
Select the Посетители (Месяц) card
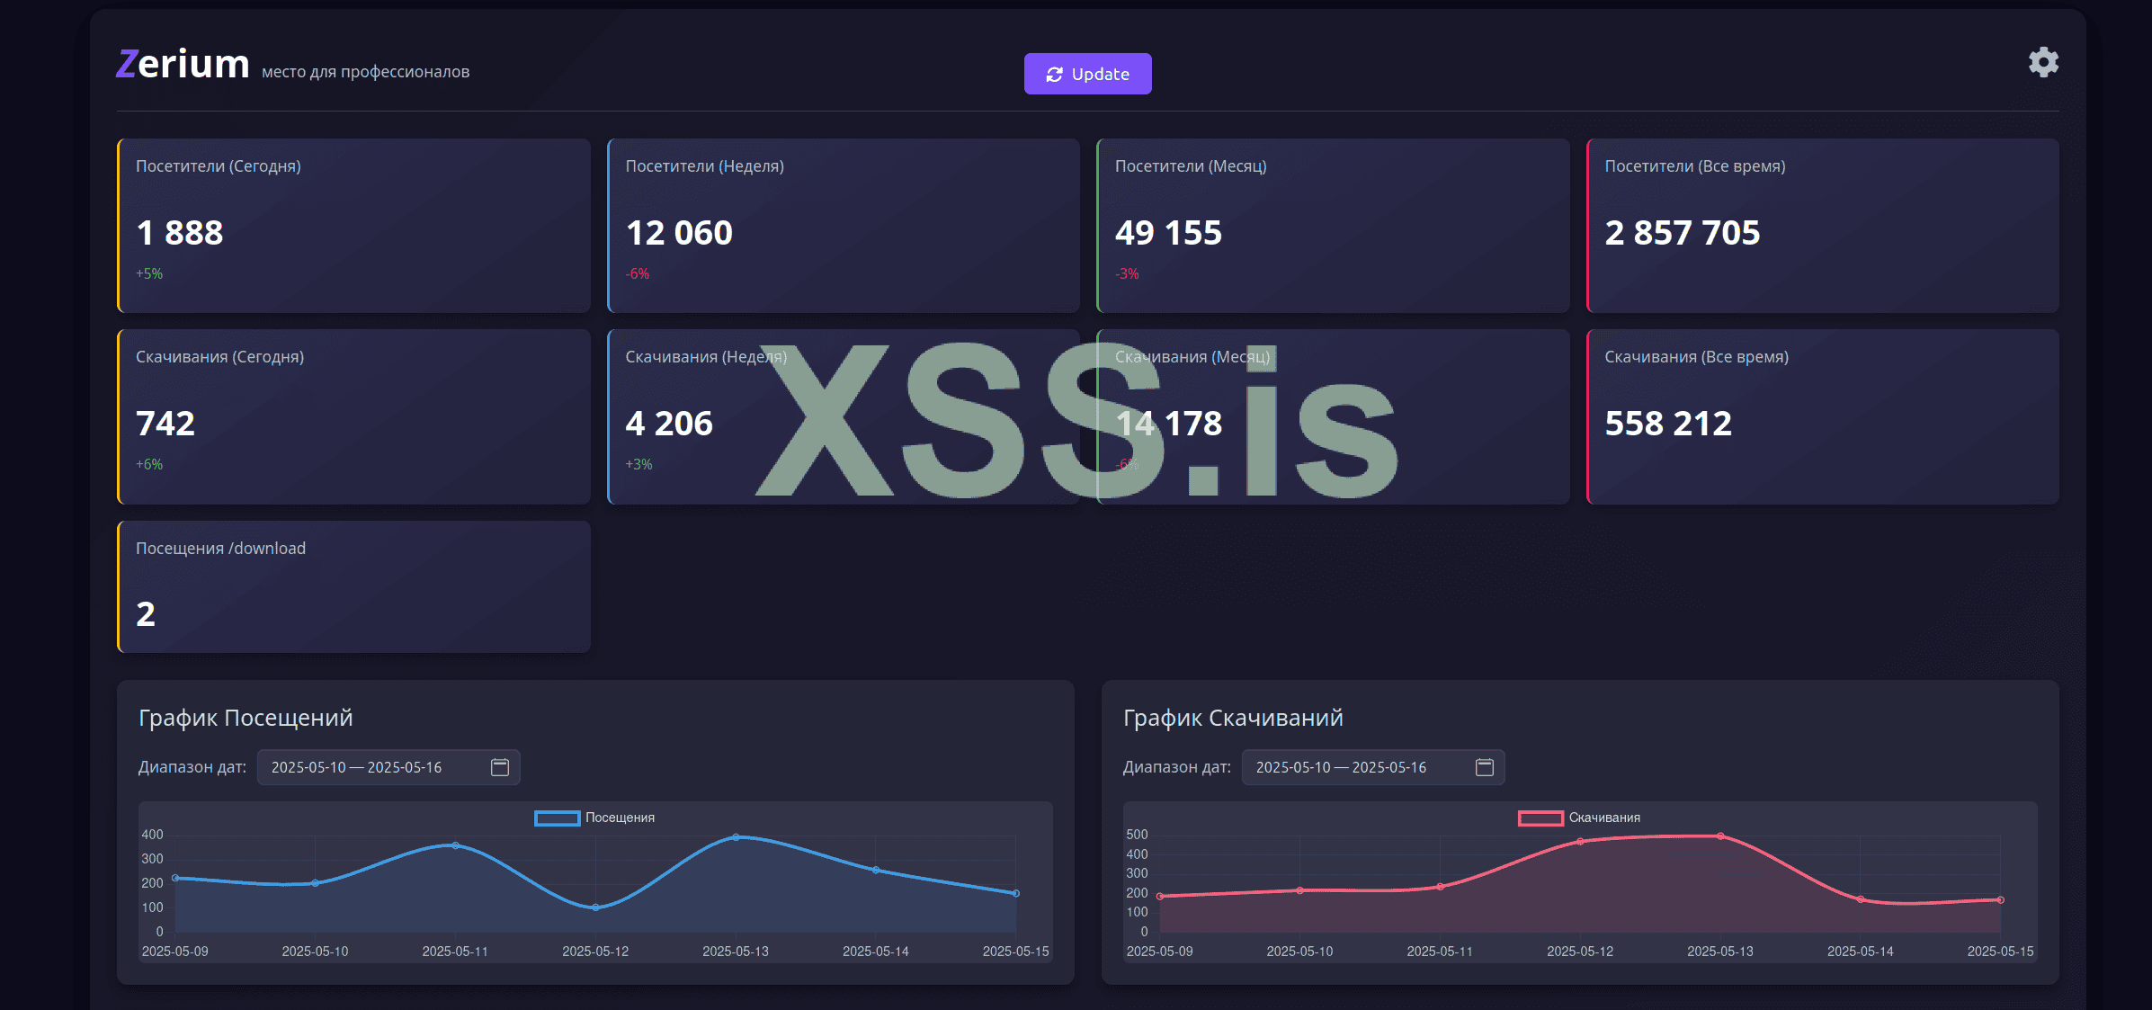(x=1333, y=225)
